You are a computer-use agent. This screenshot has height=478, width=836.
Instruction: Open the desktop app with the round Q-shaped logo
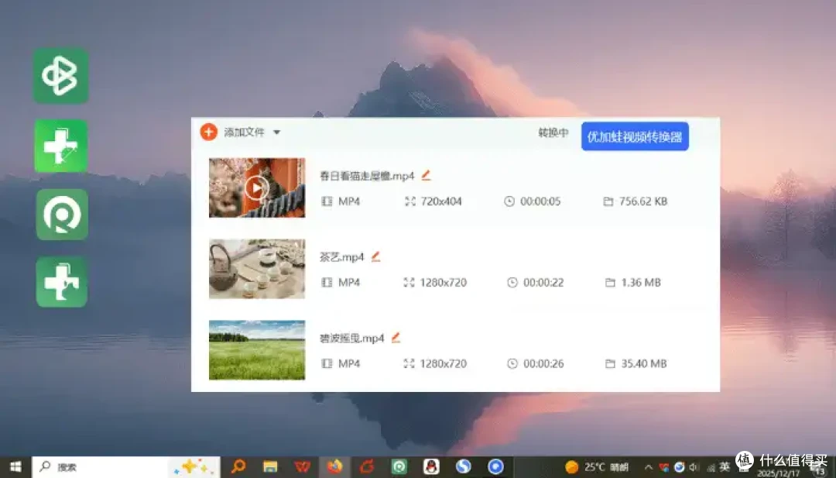point(62,214)
